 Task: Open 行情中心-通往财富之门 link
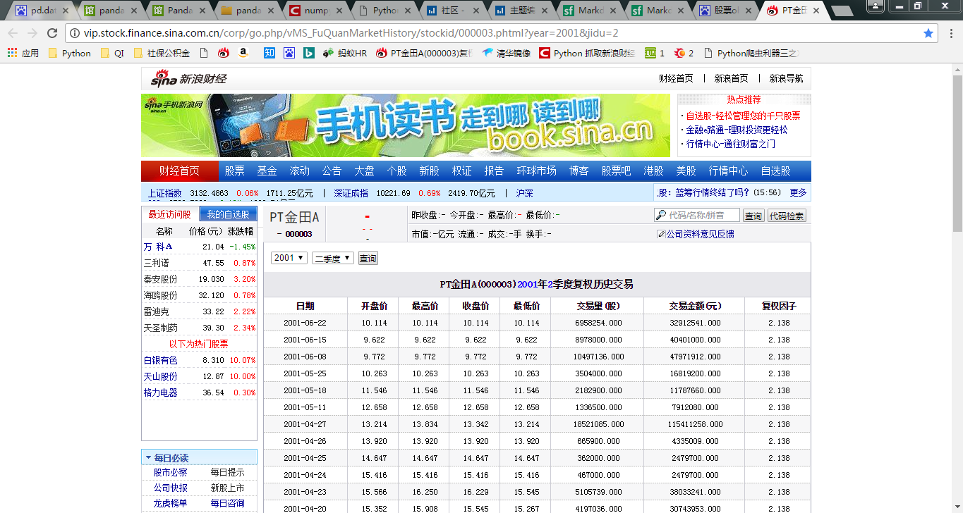[x=730, y=144]
